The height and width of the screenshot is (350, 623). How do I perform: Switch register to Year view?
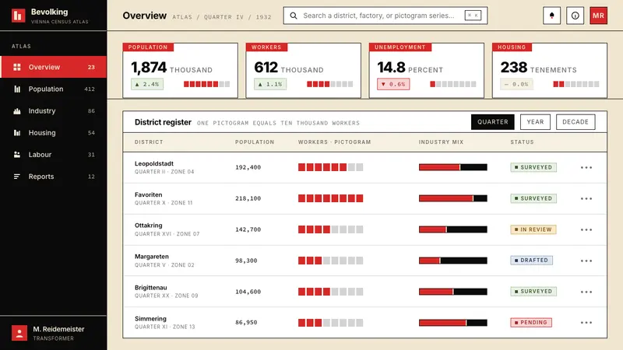click(535, 122)
